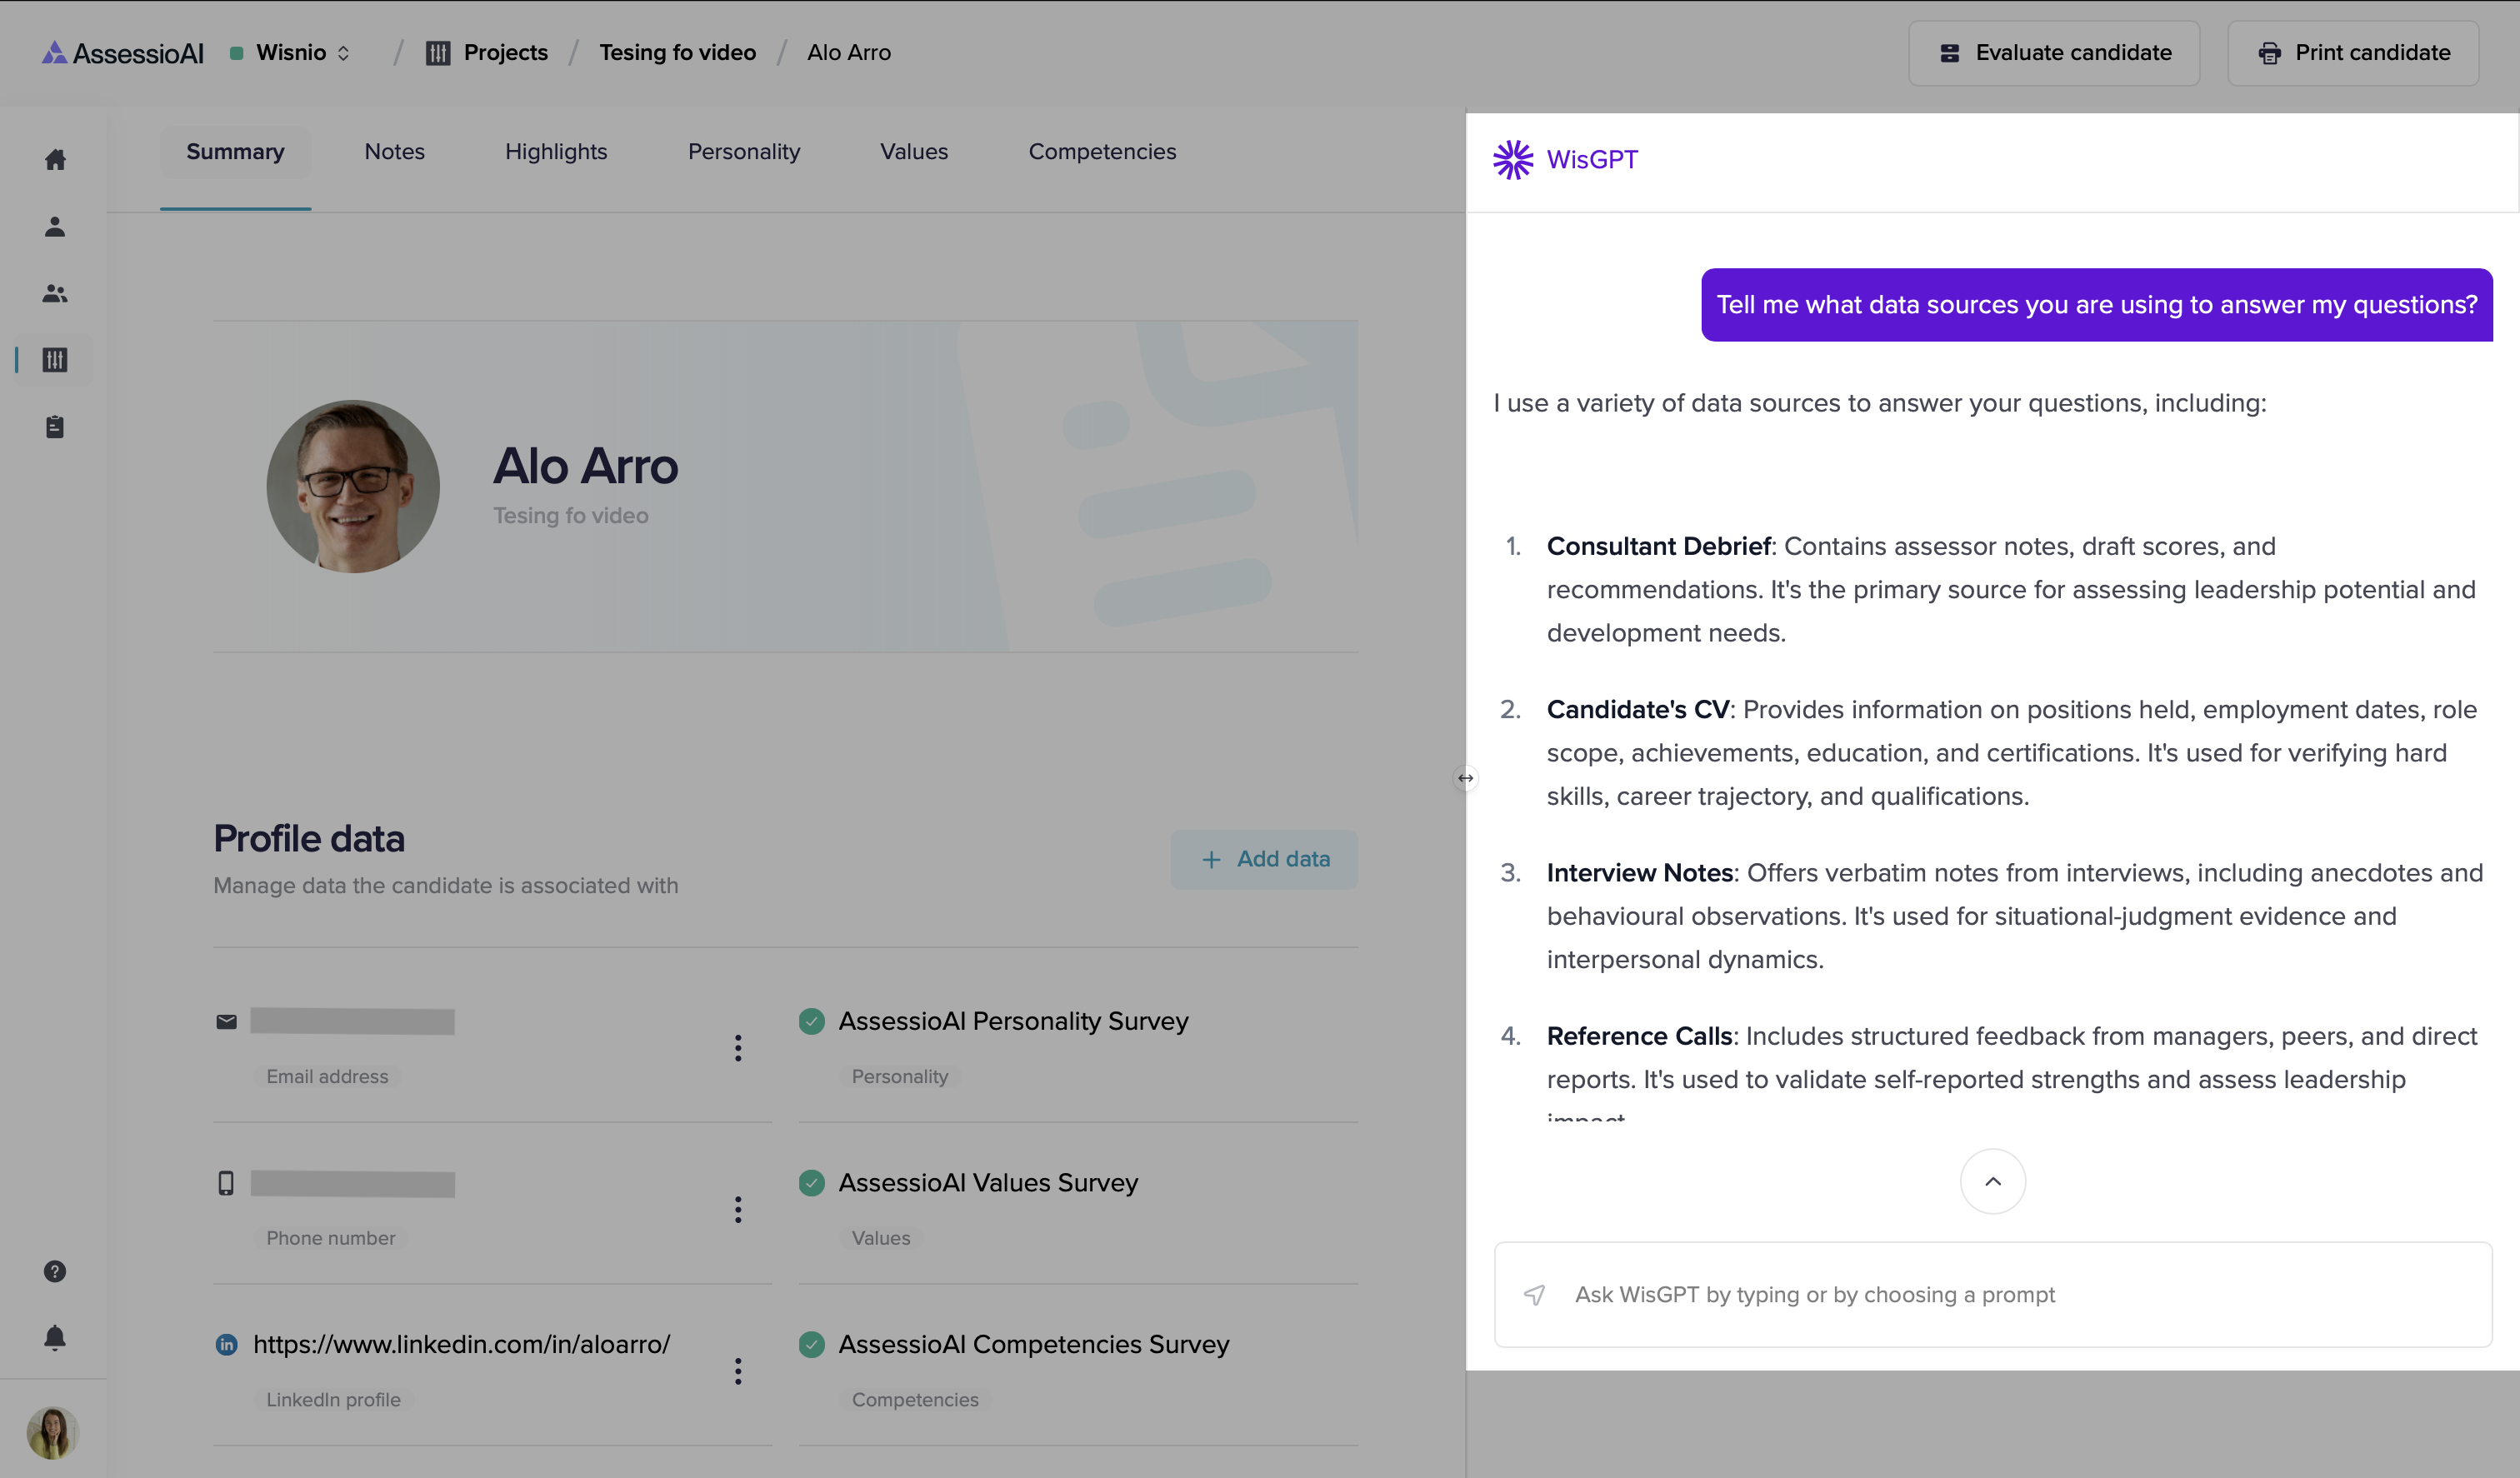This screenshot has height=1478, width=2520.
Task: Click the green Wisnio status dot
Action: [237, 53]
